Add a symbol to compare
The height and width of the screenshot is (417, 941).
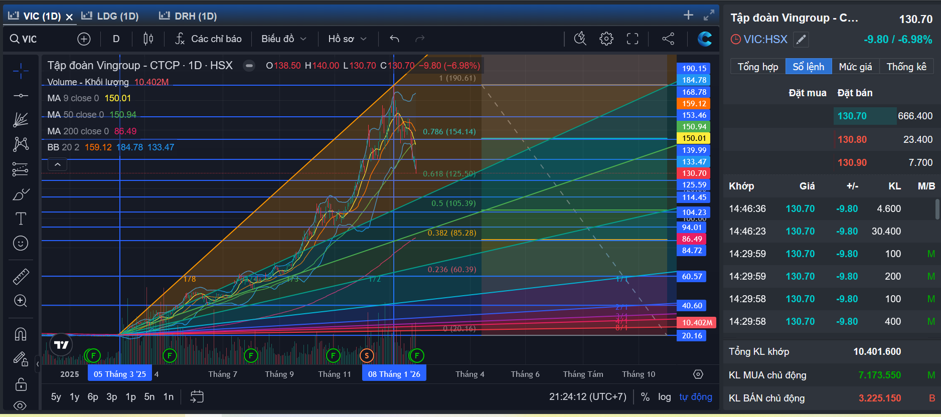(84, 39)
